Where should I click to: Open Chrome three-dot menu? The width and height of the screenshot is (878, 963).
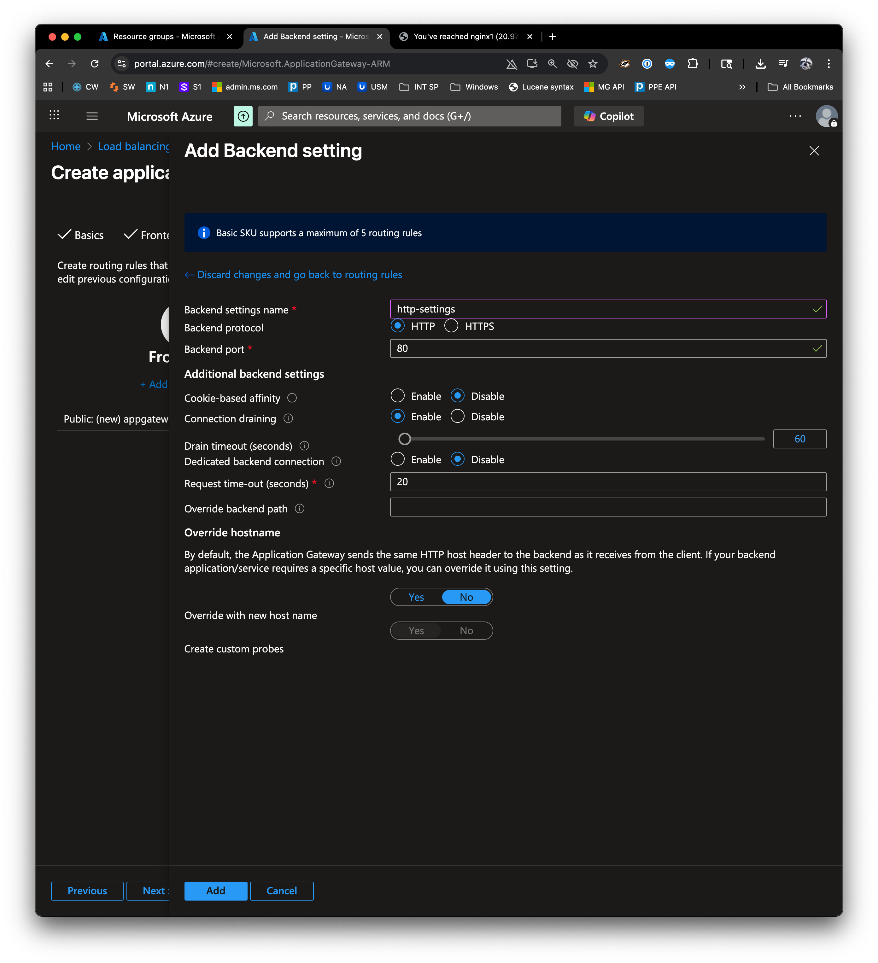(828, 63)
